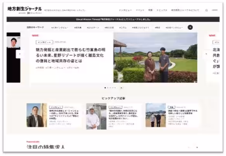The image size is (226, 156).
Task: Select the #コラム keyword tag
Action: (x=123, y=27)
